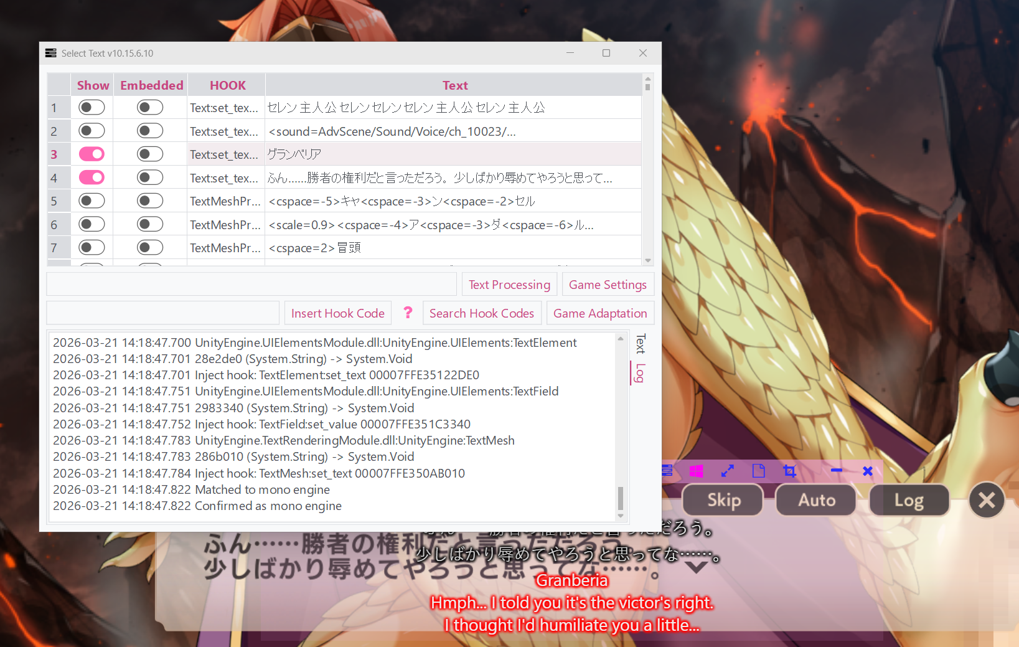Click the log panel scrollbar down arrow
This screenshot has width=1019, height=647.
(x=620, y=516)
